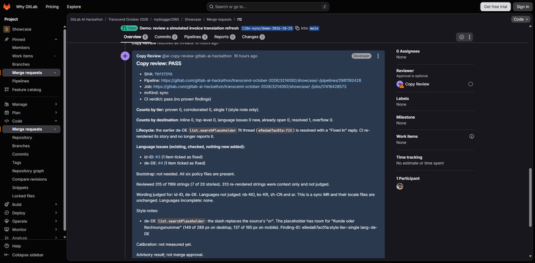This screenshot has width=535, height=263.
Task: Expand the Monitor section chevron
Action: (x=56, y=230)
